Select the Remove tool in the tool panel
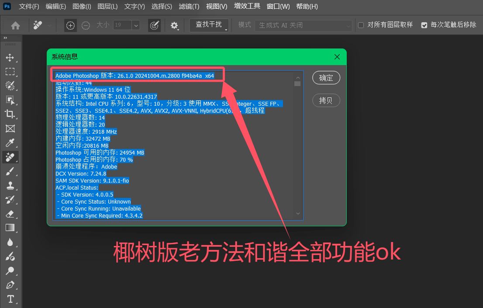 pyautogui.click(x=10, y=157)
